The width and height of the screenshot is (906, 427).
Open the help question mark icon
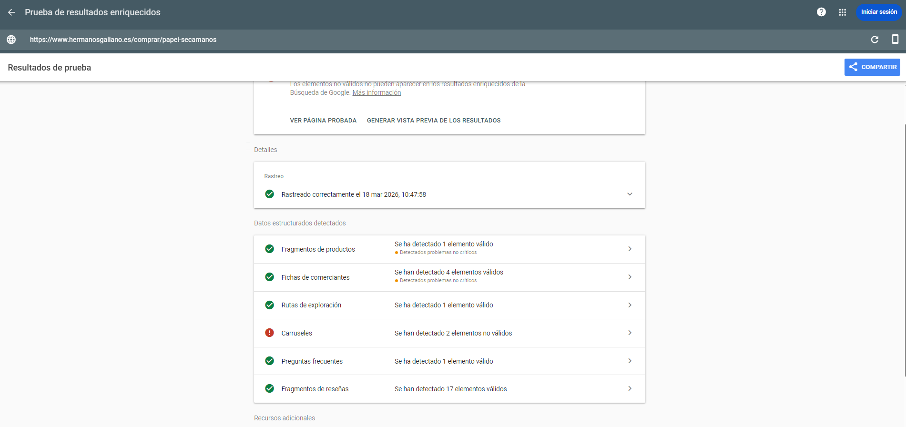tap(821, 12)
